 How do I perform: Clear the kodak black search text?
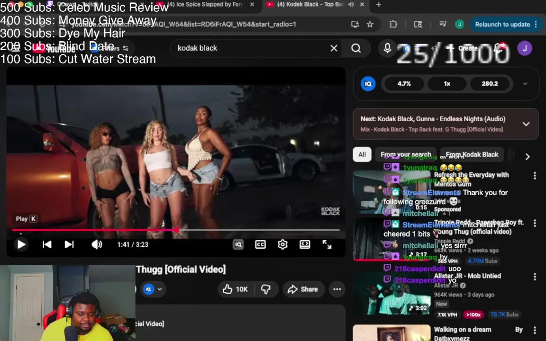334,48
